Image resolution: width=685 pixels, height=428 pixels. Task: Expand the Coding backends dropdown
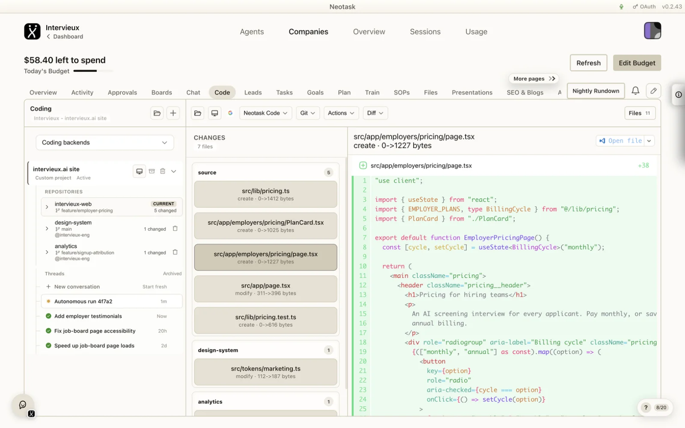tap(104, 143)
